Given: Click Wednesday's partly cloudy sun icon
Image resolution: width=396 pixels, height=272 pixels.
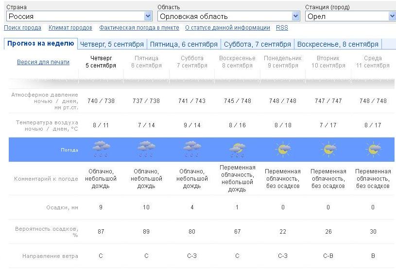Looking at the screenshot, I should 373,149.
